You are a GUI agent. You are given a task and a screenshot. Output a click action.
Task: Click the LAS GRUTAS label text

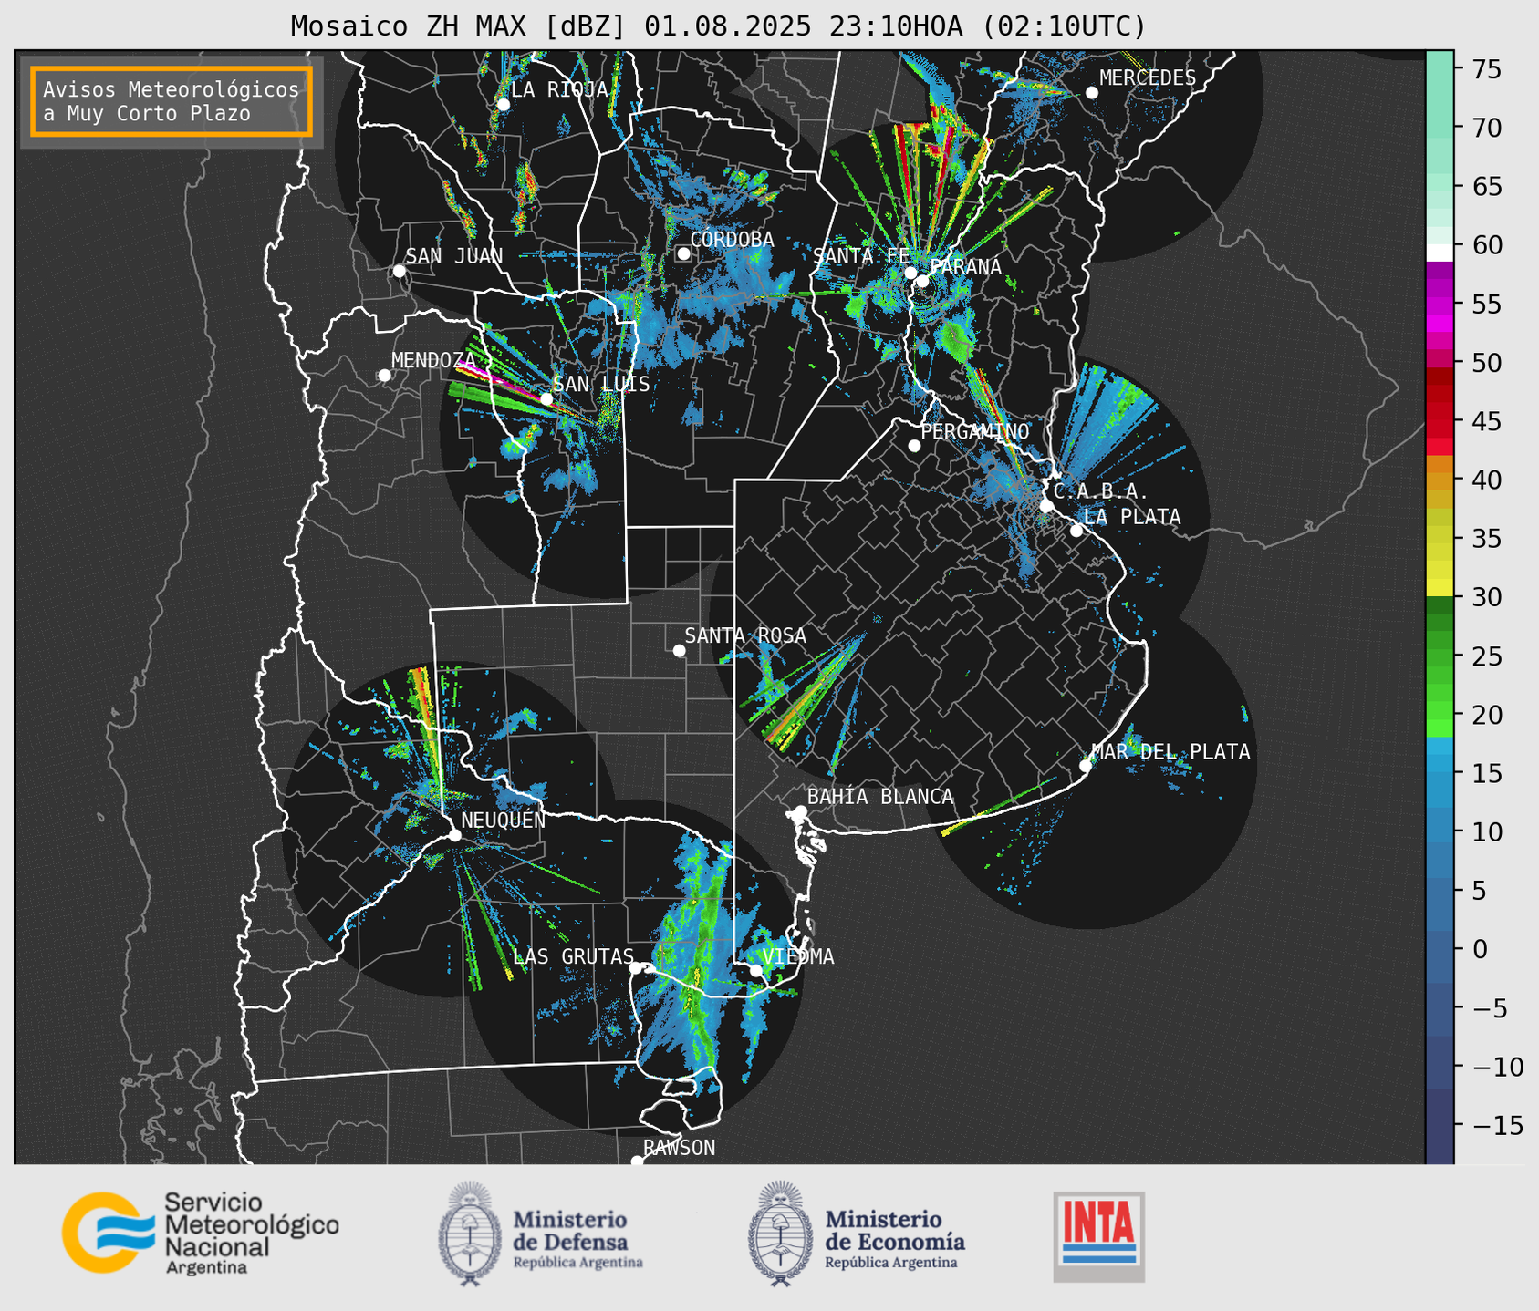pyautogui.click(x=573, y=956)
